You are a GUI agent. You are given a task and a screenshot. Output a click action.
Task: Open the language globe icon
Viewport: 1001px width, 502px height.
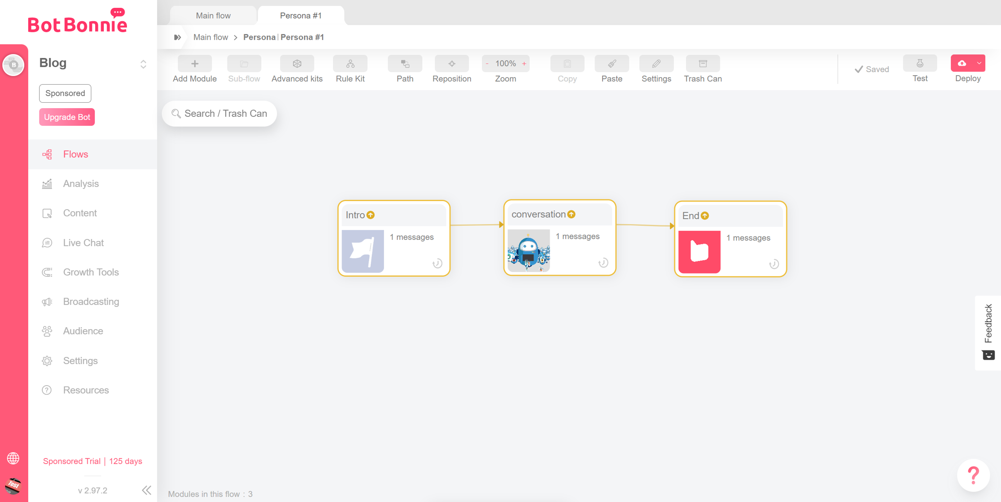(x=13, y=459)
